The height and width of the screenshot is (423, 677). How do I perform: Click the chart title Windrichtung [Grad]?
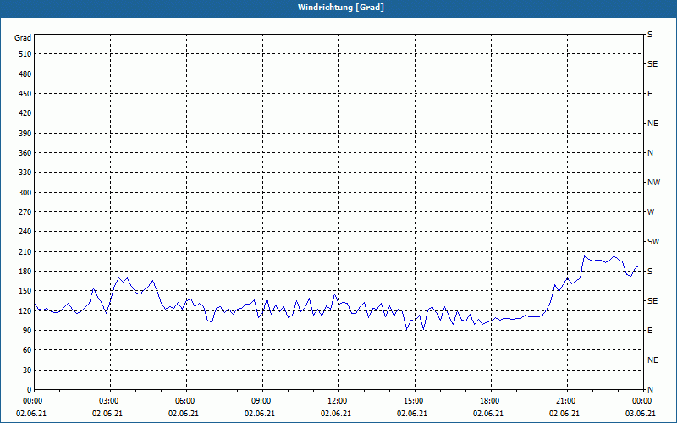pos(341,8)
